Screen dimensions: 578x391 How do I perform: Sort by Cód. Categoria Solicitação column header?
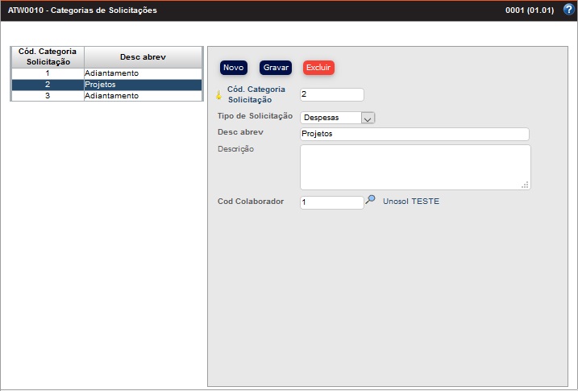(x=48, y=56)
